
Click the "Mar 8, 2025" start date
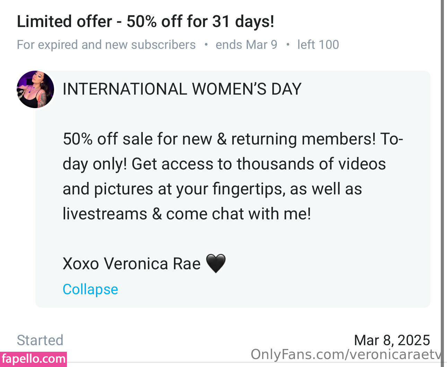392,340
